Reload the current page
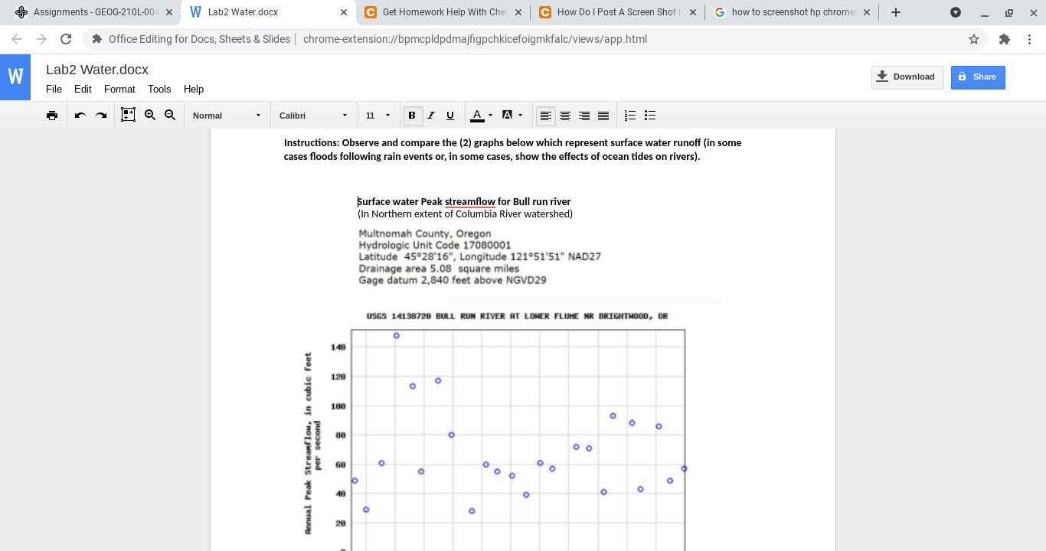 pyautogui.click(x=66, y=39)
